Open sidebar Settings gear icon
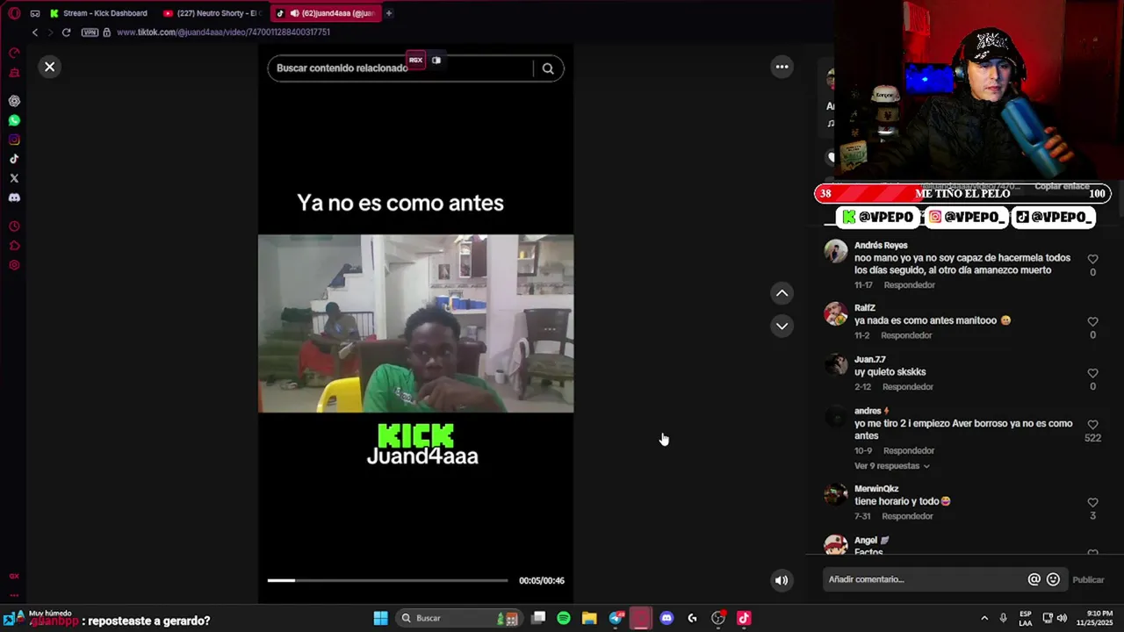Screen dimensions: 1124x632 14,265
